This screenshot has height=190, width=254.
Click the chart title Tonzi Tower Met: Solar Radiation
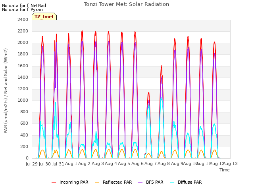click(x=127, y=4)
